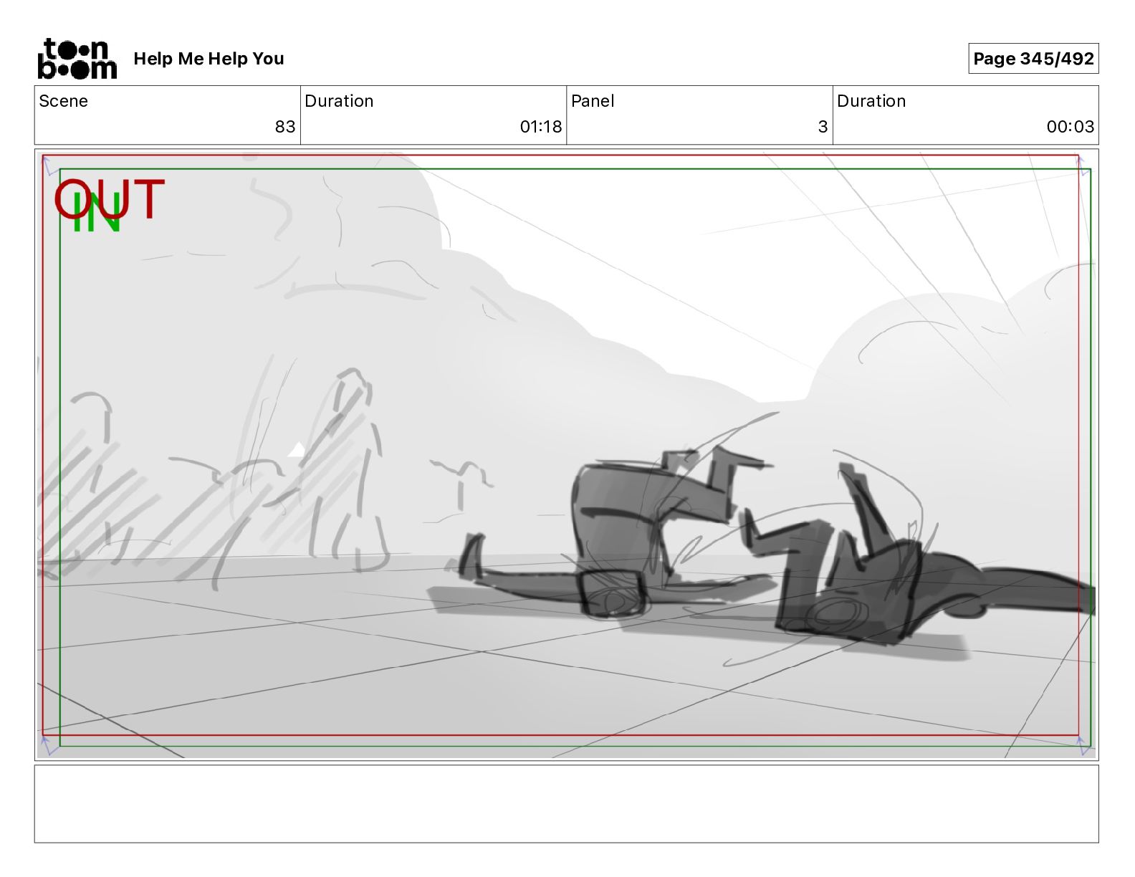Click the storyboard panel drawing
This screenshot has height=877, width=1135.
(566, 454)
